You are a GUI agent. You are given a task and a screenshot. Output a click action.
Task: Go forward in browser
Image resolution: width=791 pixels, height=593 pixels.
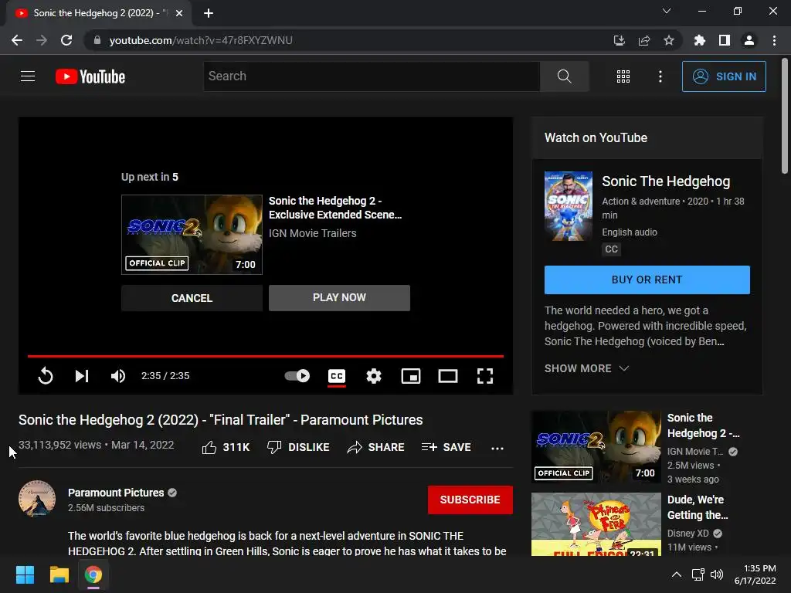[x=42, y=40]
